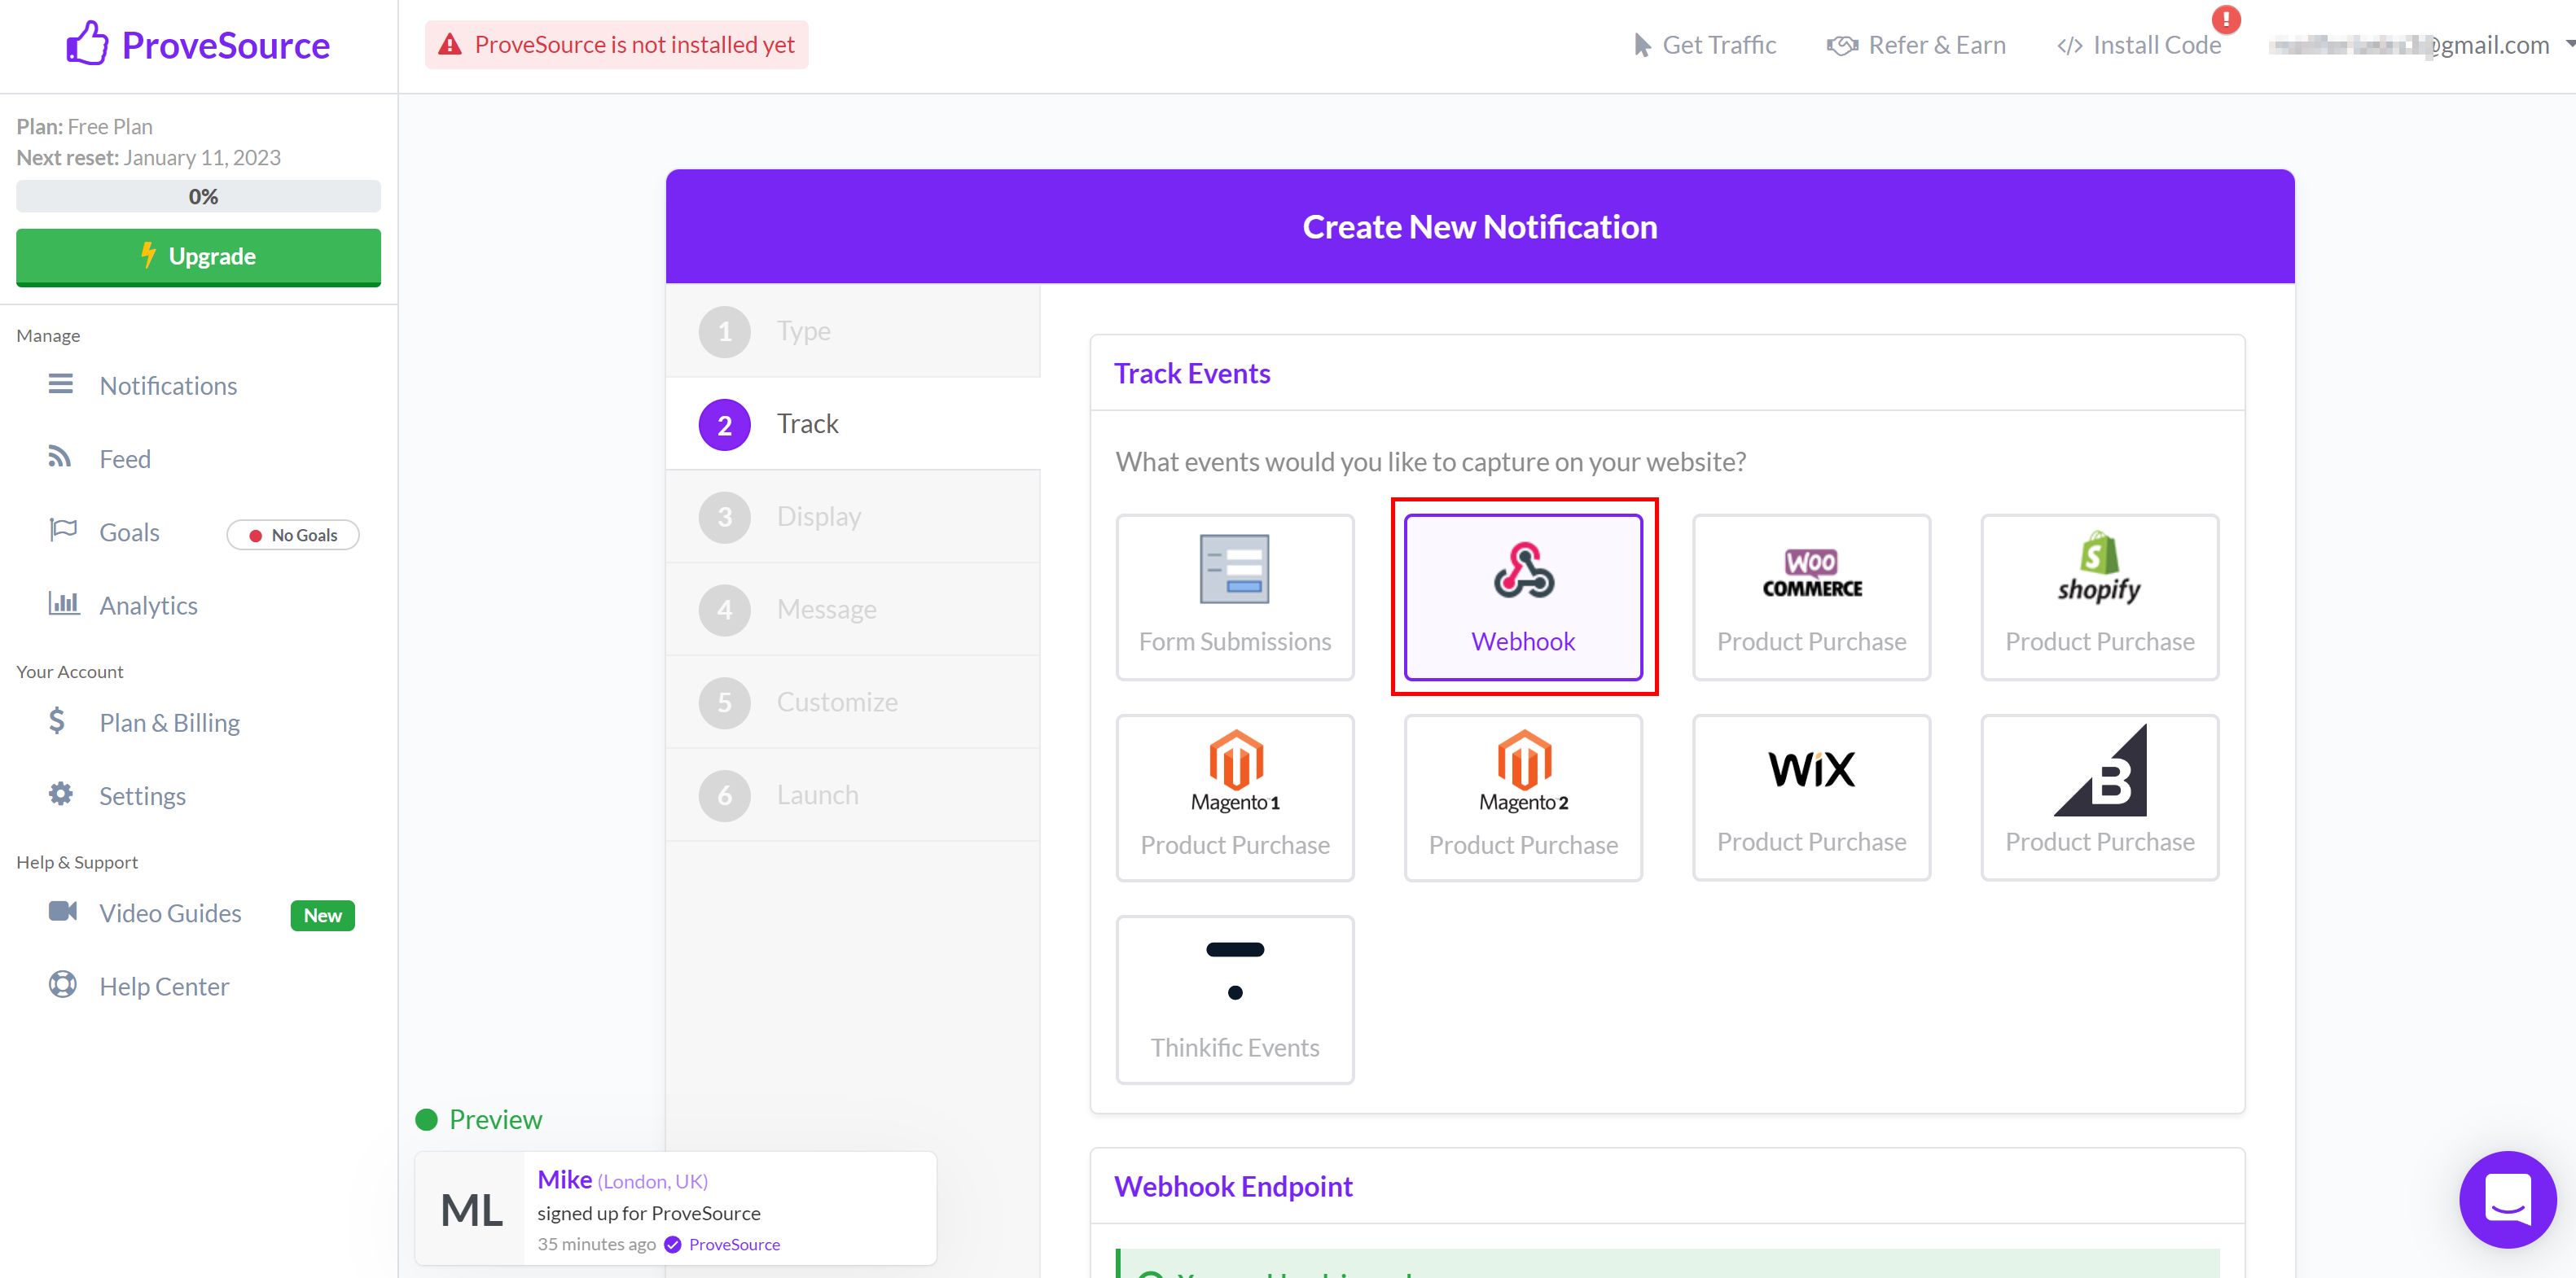Image resolution: width=2576 pixels, height=1278 pixels.
Task: Click the Feed RSS icon
Action: (60, 457)
